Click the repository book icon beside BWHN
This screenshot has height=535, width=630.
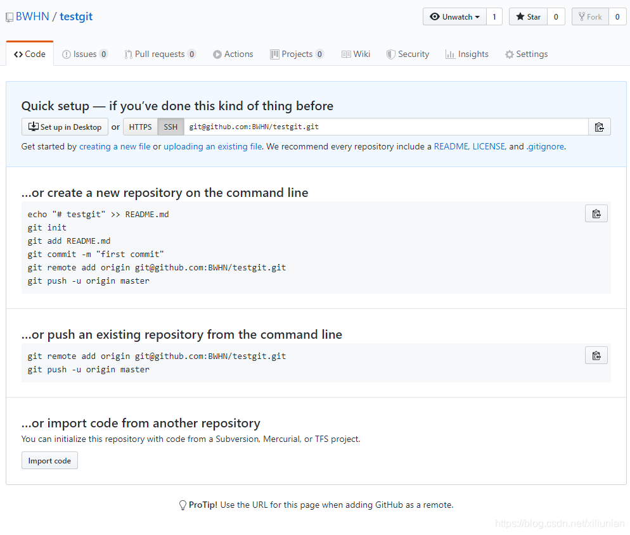[9, 16]
